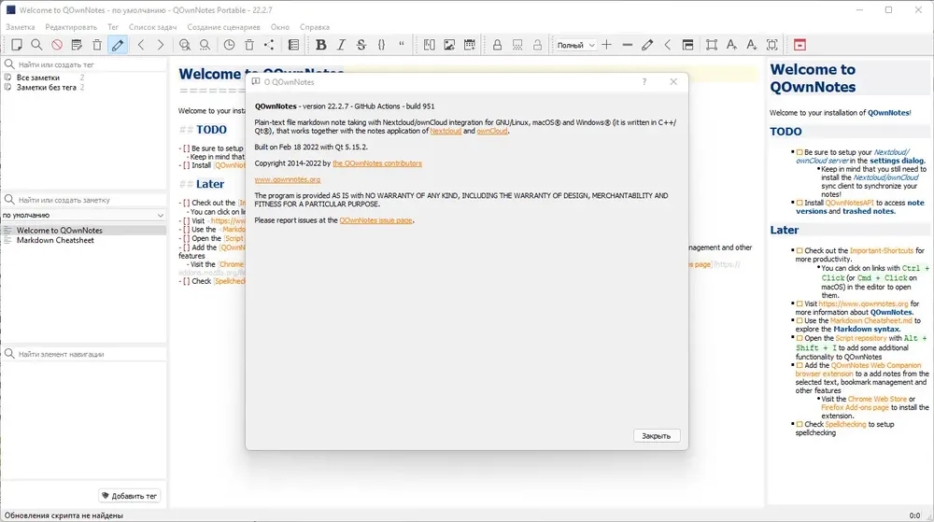The width and height of the screenshot is (934, 522).
Task: Open the workspace dropdown labeled Полный
Action: (x=575, y=45)
